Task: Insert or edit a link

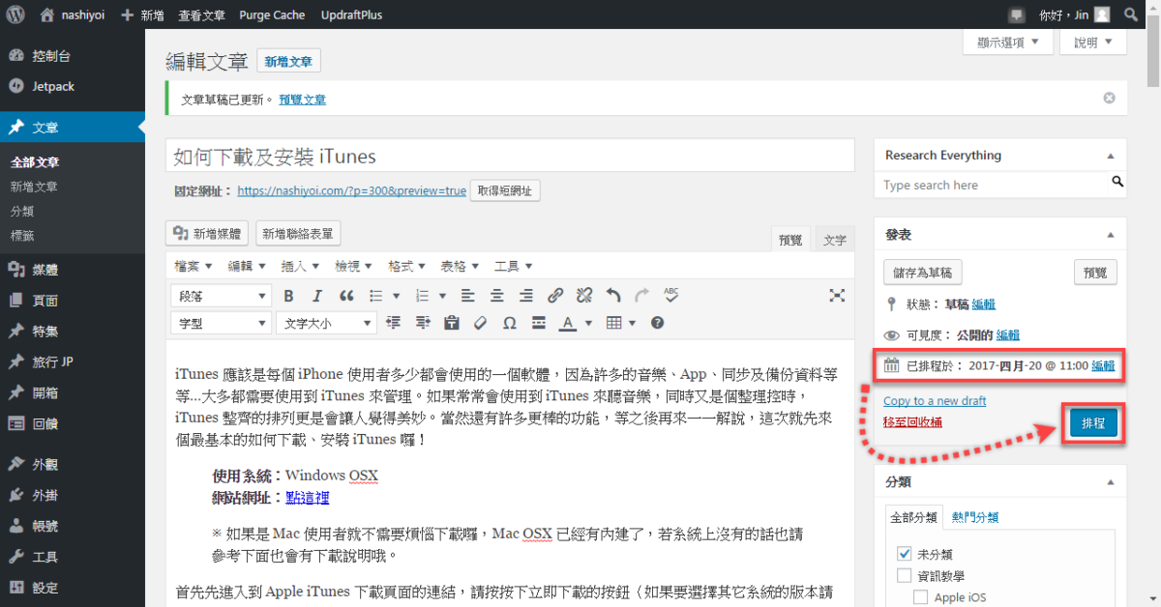Action: (555, 296)
